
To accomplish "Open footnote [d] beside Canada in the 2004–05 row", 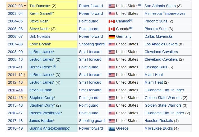I will [131, 20].
